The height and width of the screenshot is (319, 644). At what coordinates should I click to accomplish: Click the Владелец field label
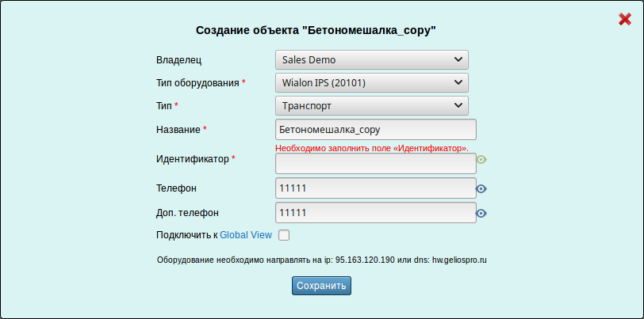[179, 60]
